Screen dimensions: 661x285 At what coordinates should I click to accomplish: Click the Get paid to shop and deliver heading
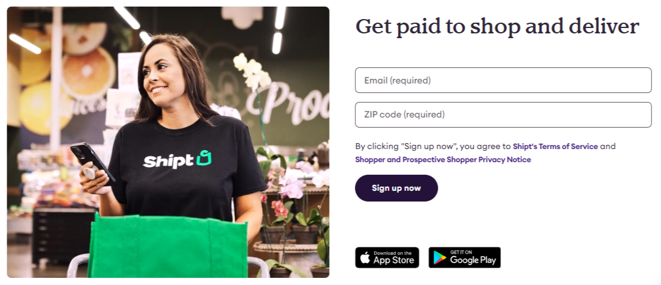pyautogui.click(x=497, y=27)
